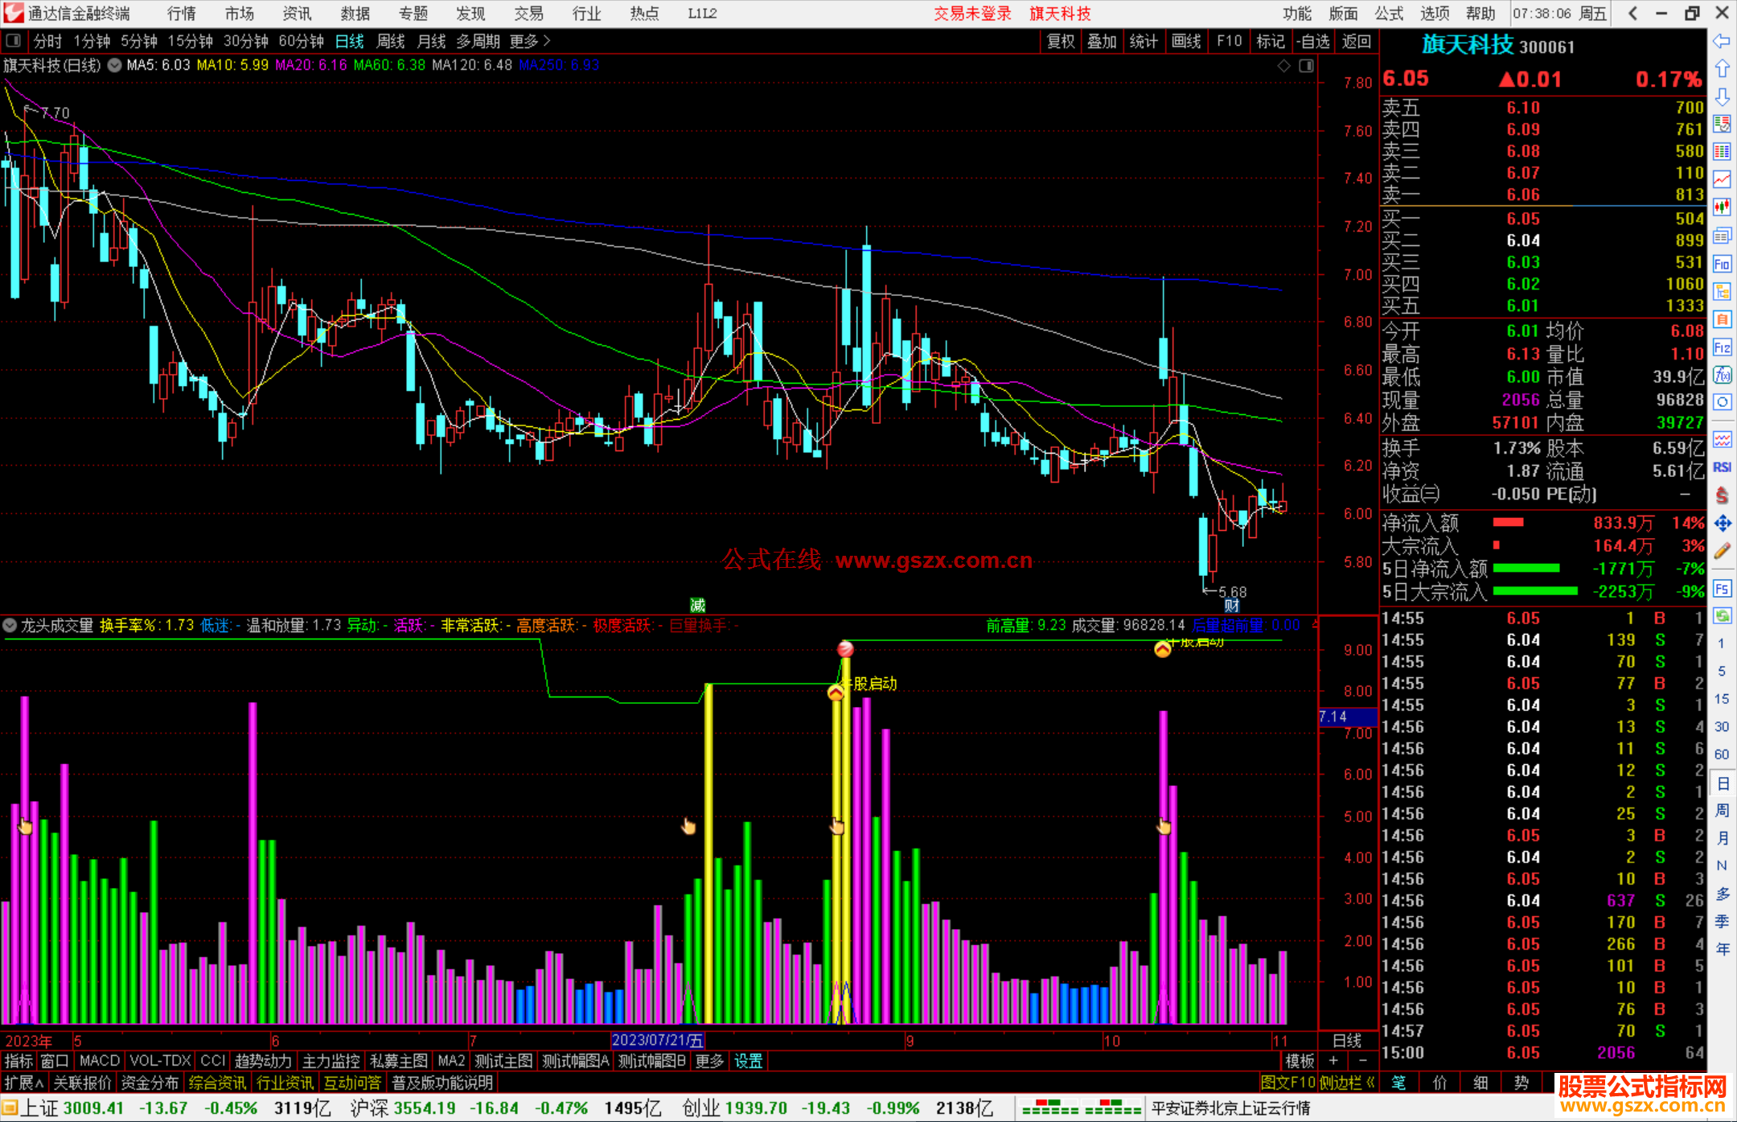Click the 2023/07/21 date marker on timeline
This screenshot has width=1737, height=1122.
coord(657,1041)
